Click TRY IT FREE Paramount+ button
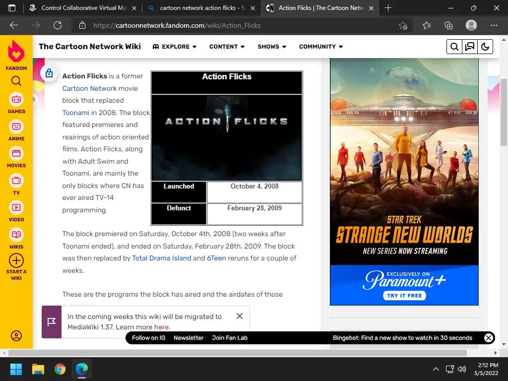The width and height of the screenshot is (508, 381). click(x=404, y=296)
